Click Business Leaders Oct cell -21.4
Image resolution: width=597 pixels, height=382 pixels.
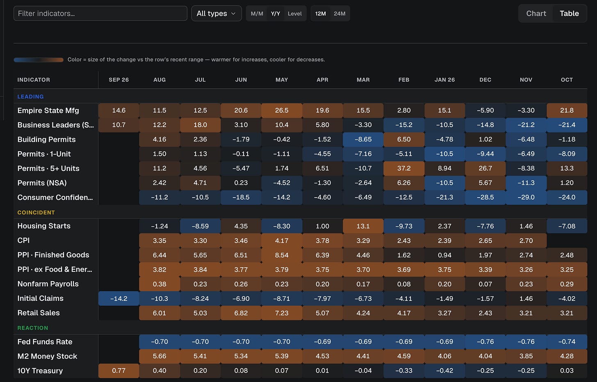point(567,125)
